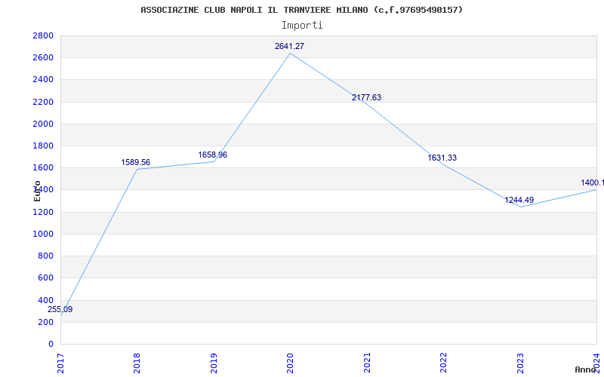Click data label 1244.49
Image resolution: width=604 pixels, height=377 pixels.
(519, 200)
